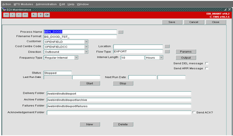Image resolution: width=233 pixels, height=136 pixels.
Task: Minimize the EDI Maintenance window
Action: coord(225,10)
